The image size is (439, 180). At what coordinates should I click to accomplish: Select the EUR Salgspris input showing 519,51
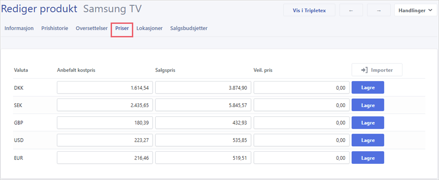(x=203, y=157)
